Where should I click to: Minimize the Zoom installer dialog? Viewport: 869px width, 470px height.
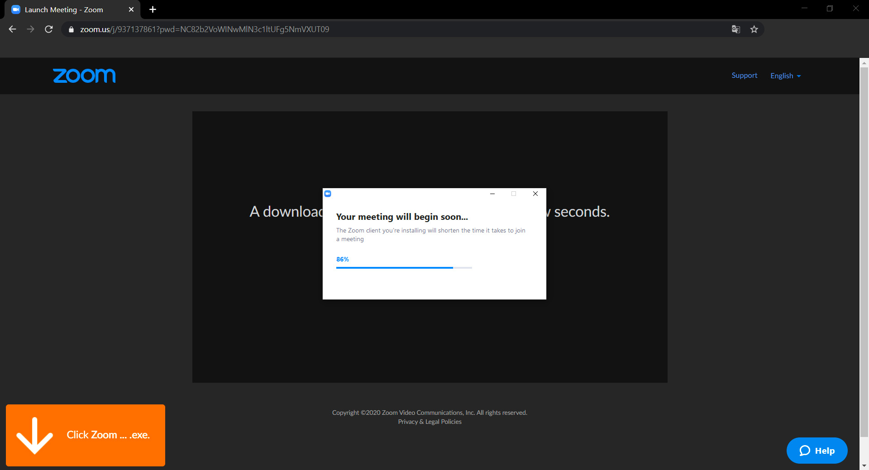pyautogui.click(x=492, y=194)
